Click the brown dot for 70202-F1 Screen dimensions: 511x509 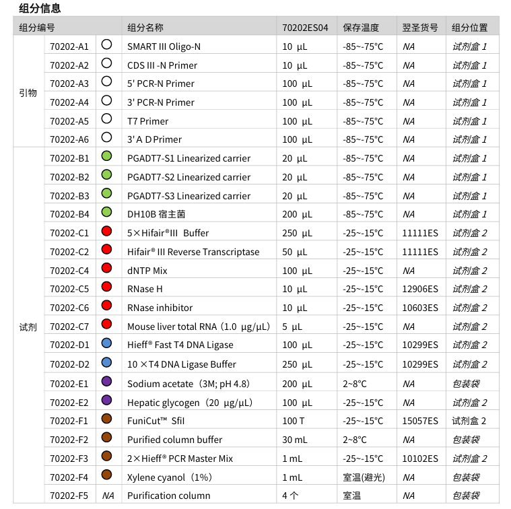106,419
